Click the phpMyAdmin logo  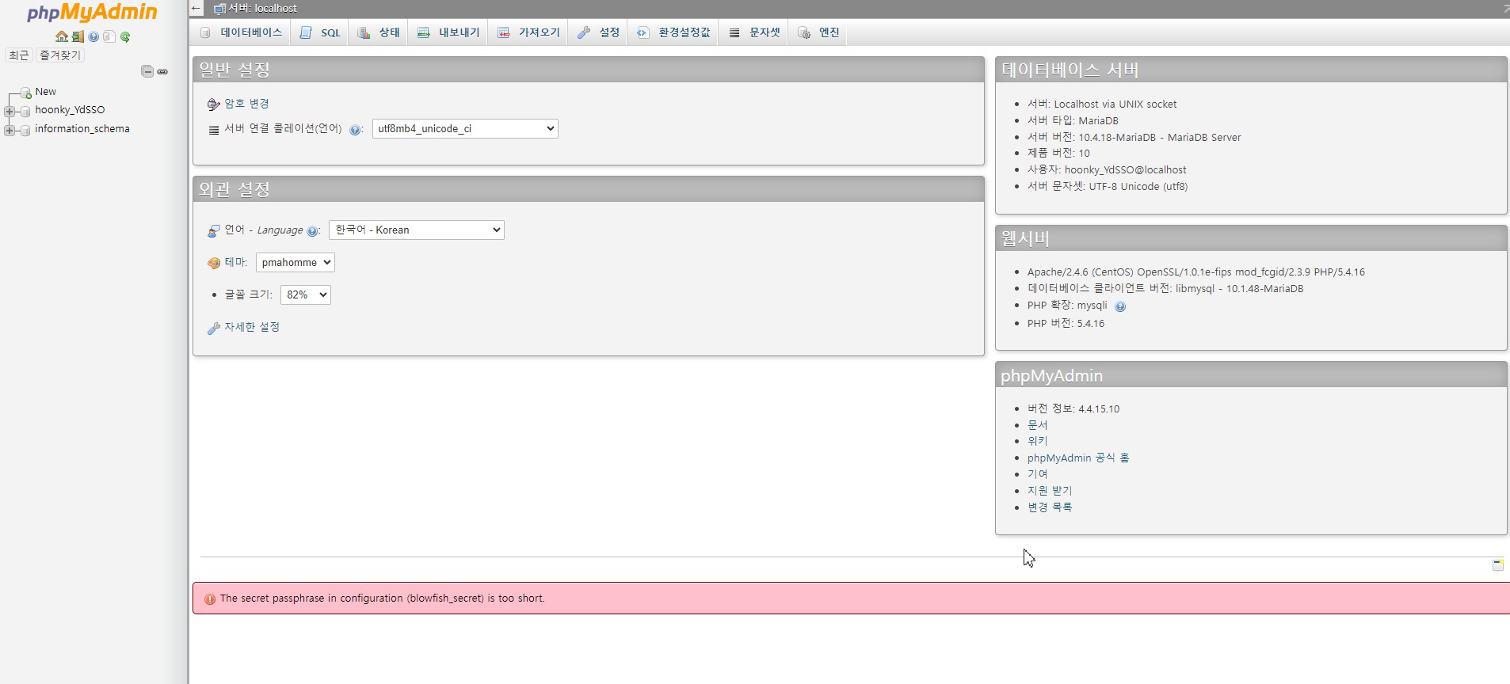coord(92,13)
